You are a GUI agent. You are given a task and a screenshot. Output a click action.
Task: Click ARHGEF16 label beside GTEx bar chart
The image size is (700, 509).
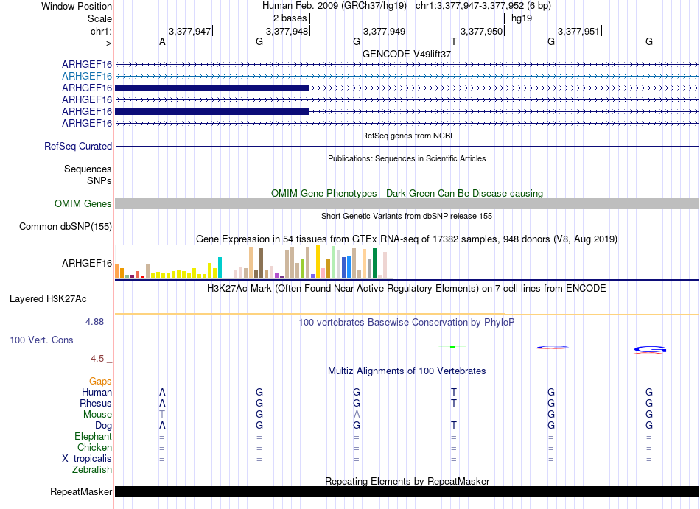(x=87, y=263)
